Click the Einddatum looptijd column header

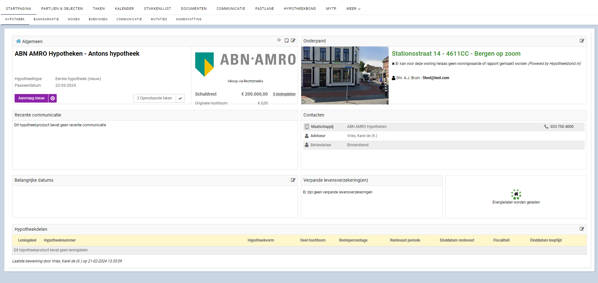click(x=546, y=240)
